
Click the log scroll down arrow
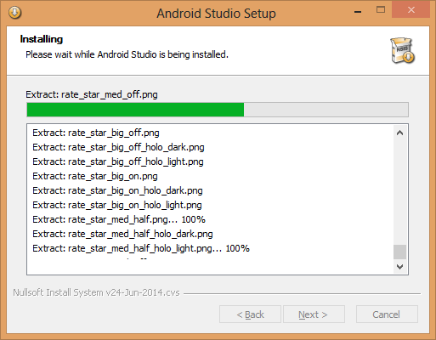pos(399,267)
